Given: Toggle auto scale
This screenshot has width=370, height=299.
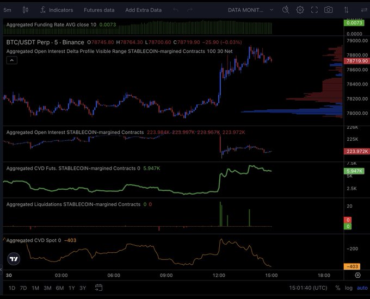Looking at the screenshot, I should [362, 288].
